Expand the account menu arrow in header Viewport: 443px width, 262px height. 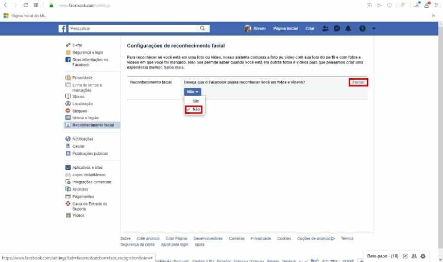(x=374, y=28)
